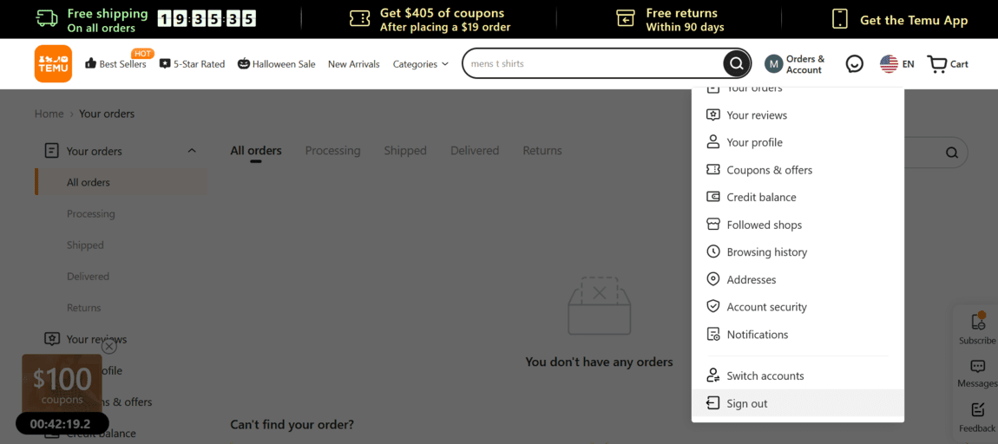Click the Followed shops store icon
Viewport: 998px width, 444px height.
click(x=712, y=225)
